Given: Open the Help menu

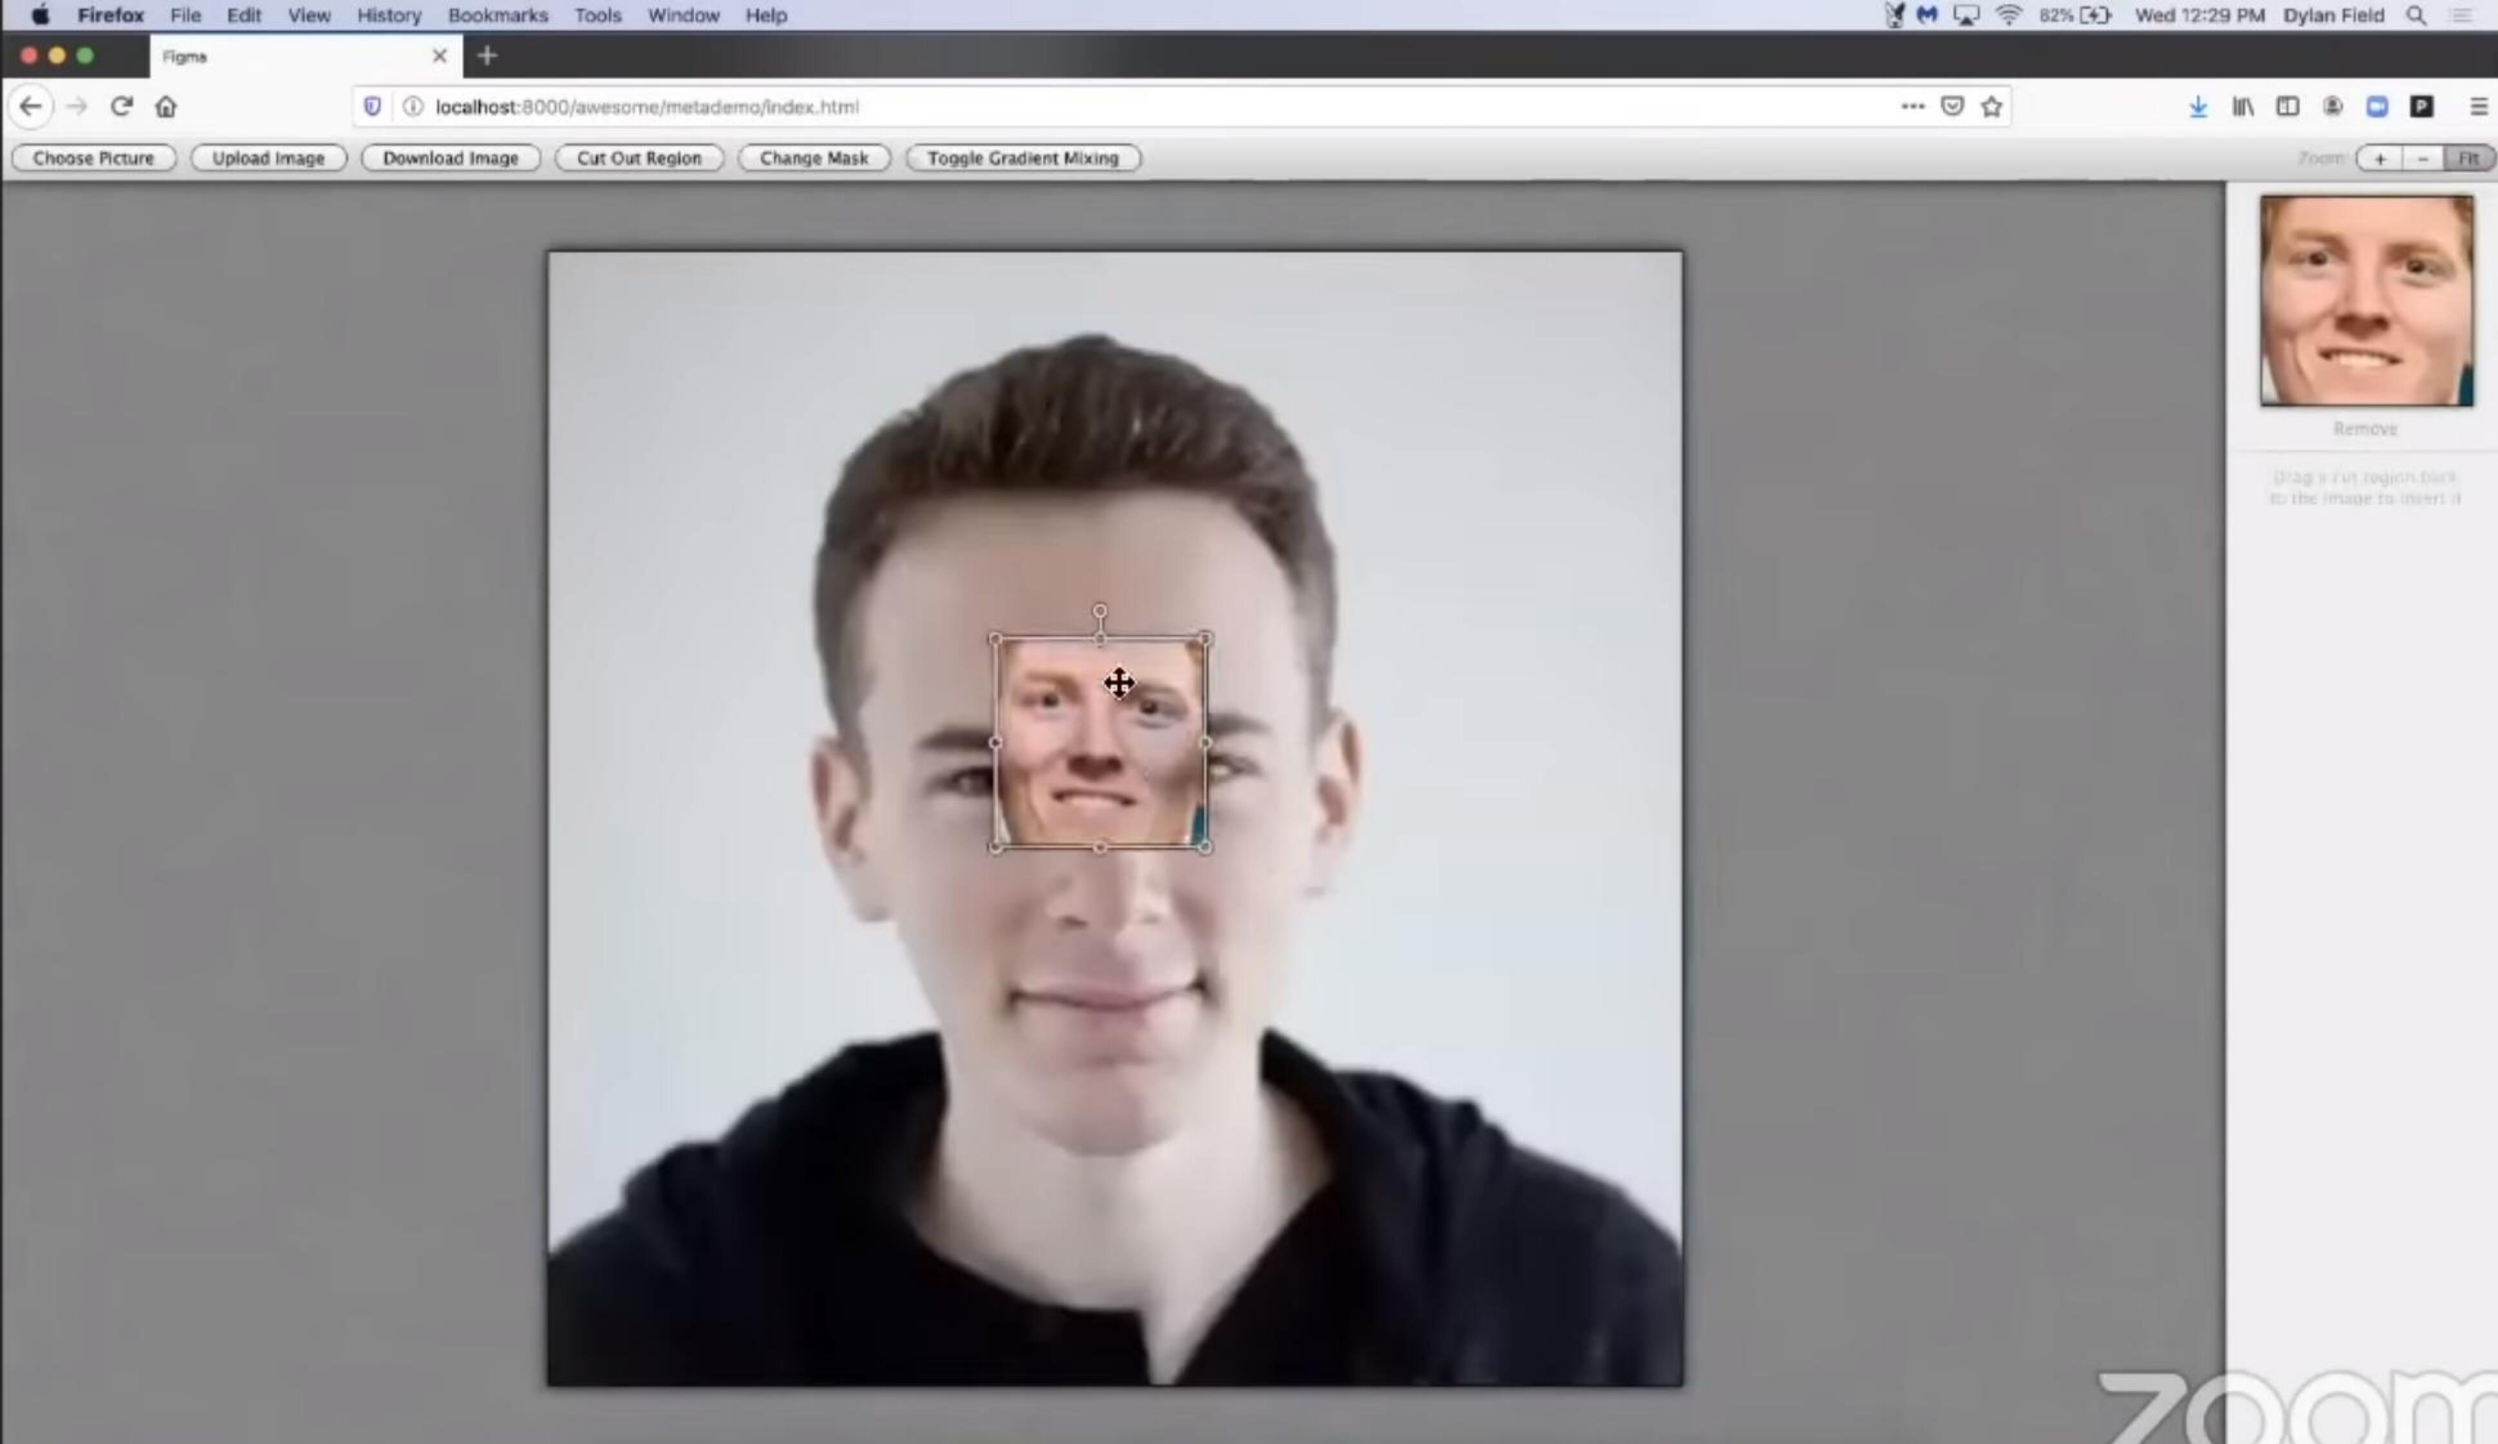Looking at the screenshot, I should tap(767, 15).
